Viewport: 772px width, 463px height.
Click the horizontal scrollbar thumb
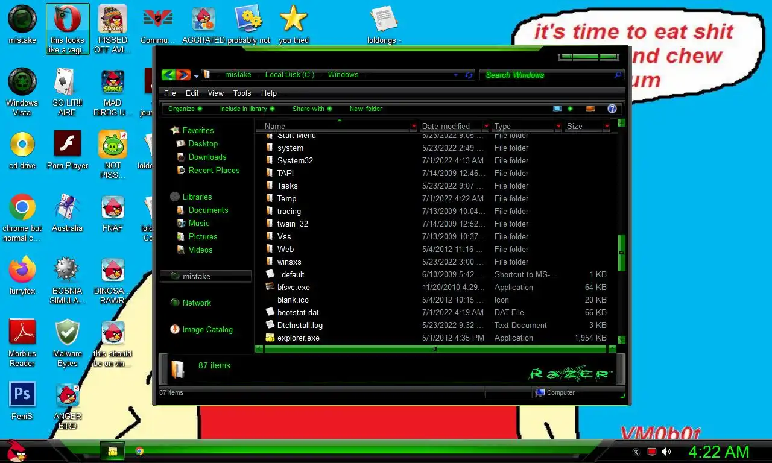tap(435, 348)
